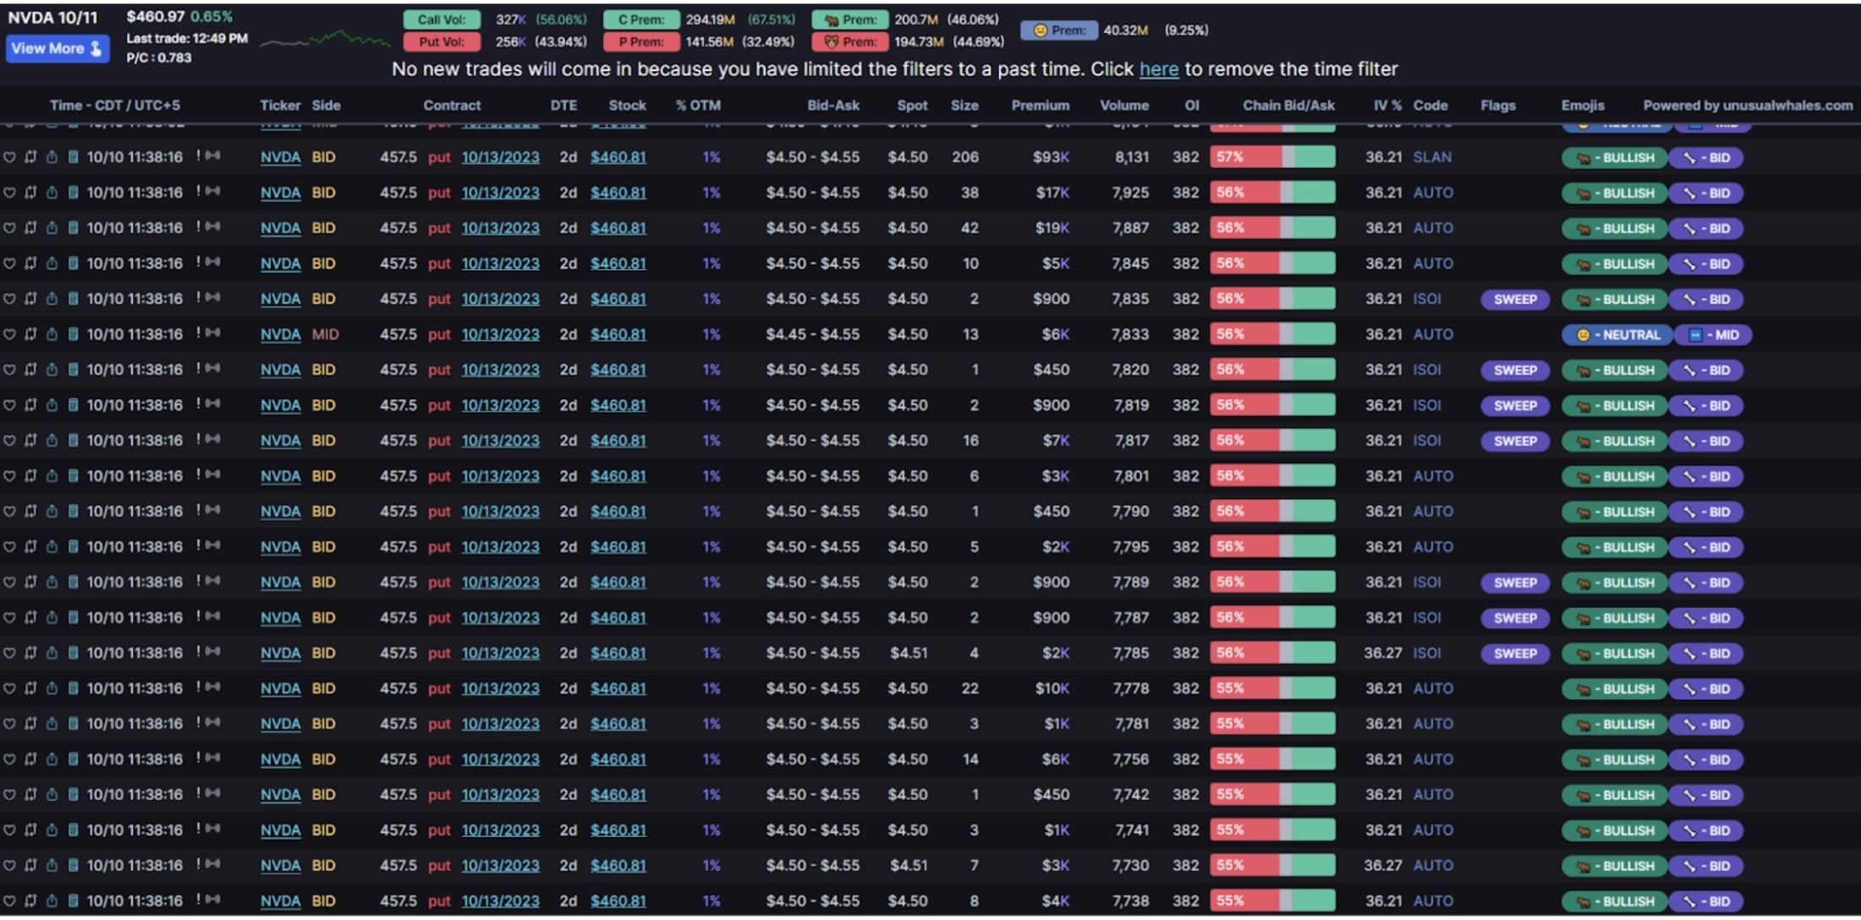Open the $460.81 stock link on the 7,801 volume row
Viewport: 1861px width, 920px height.
tap(618, 476)
